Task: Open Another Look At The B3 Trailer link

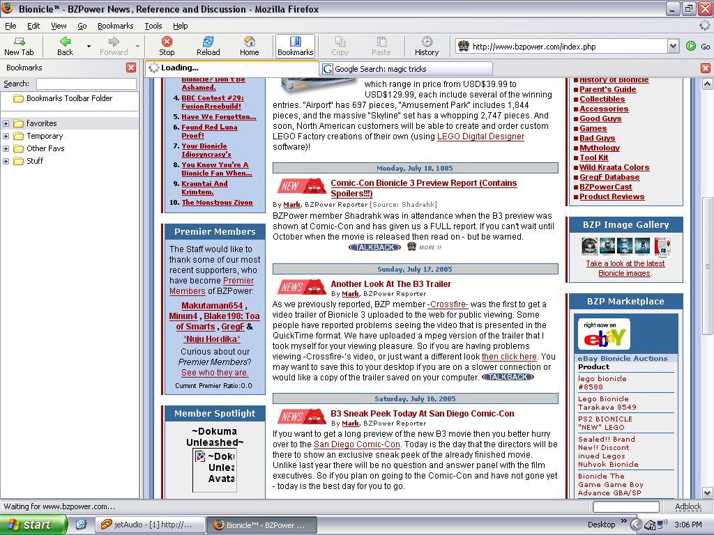Action: [x=390, y=284]
